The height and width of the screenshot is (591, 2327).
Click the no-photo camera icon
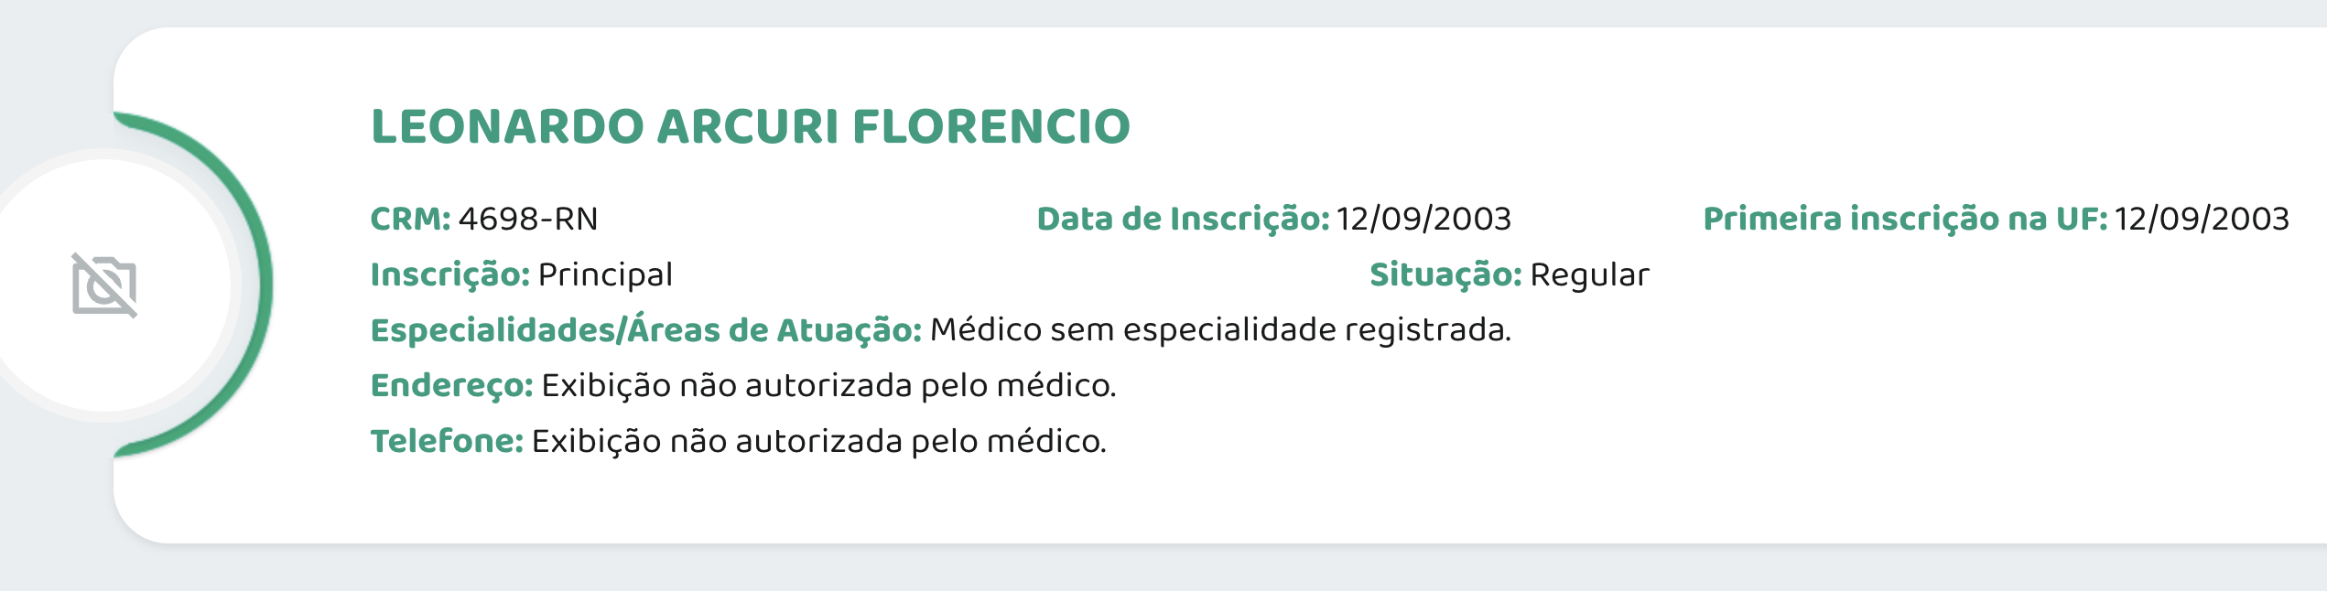pyautogui.click(x=104, y=285)
